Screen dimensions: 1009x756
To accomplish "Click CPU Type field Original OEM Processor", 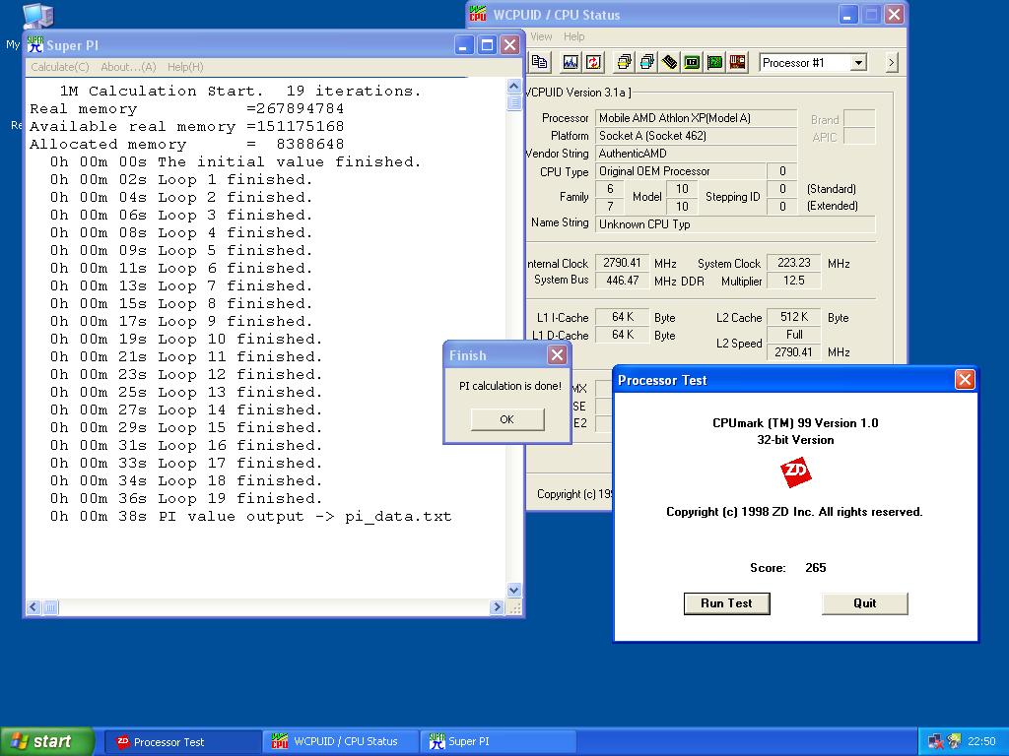I will click(680, 171).
